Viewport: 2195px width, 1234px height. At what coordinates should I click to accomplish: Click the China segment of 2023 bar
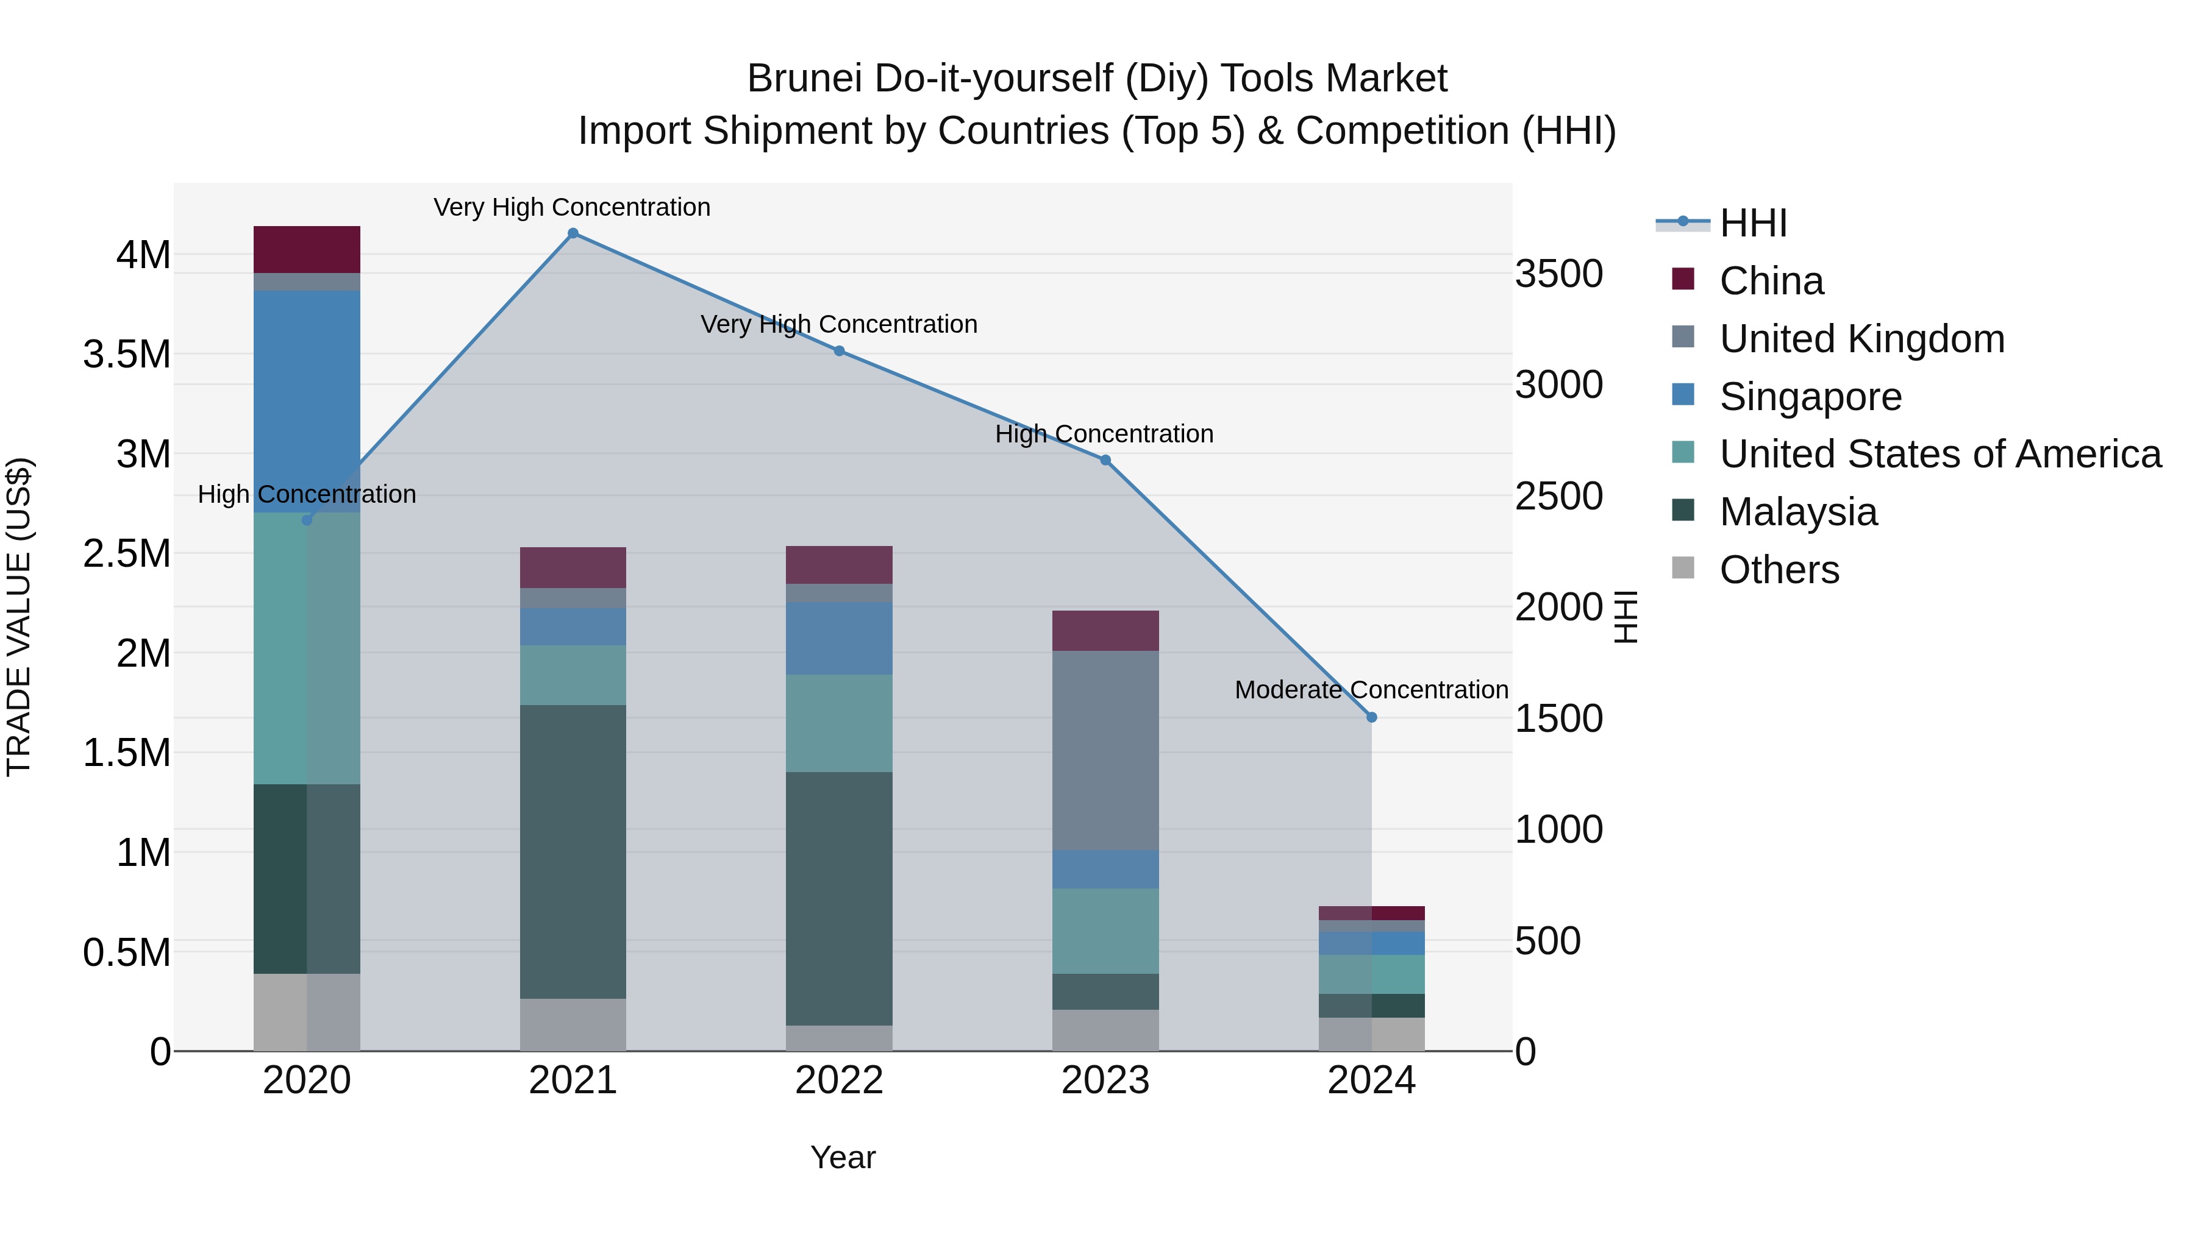point(1105,631)
